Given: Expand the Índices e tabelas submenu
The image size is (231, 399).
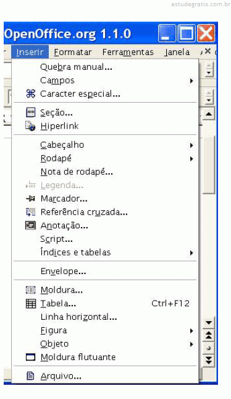Looking at the screenshot, I should [x=105, y=252].
